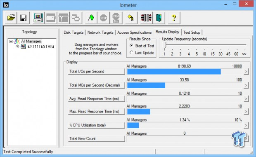Open a test configuration file icon
This screenshot has width=256, height=157.
coord(11,18)
